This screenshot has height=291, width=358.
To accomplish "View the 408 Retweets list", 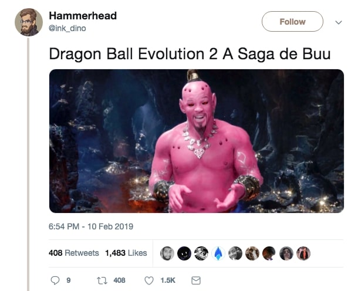I will (74, 253).
